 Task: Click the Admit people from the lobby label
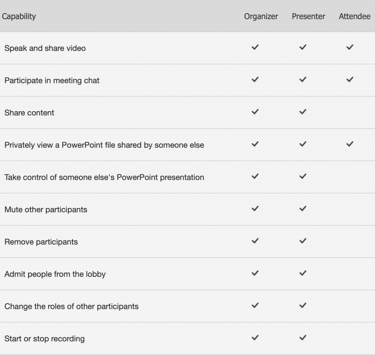(x=55, y=274)
